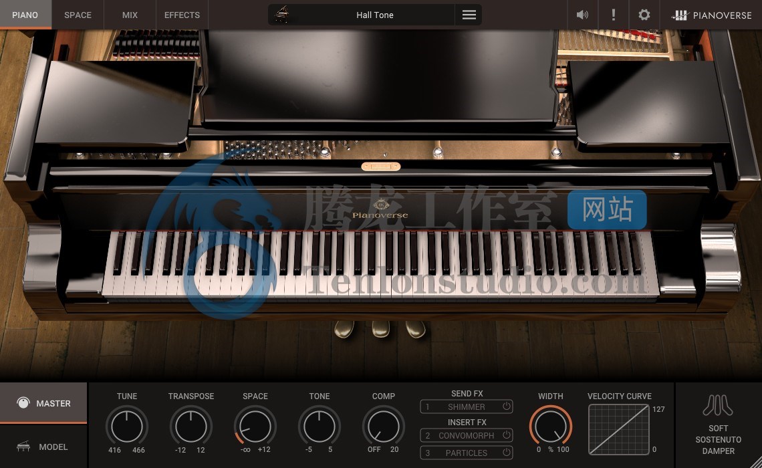This screenshot has width=762, height=468.
Task: Click the SOFT pedal label
Action: point(719,428)
